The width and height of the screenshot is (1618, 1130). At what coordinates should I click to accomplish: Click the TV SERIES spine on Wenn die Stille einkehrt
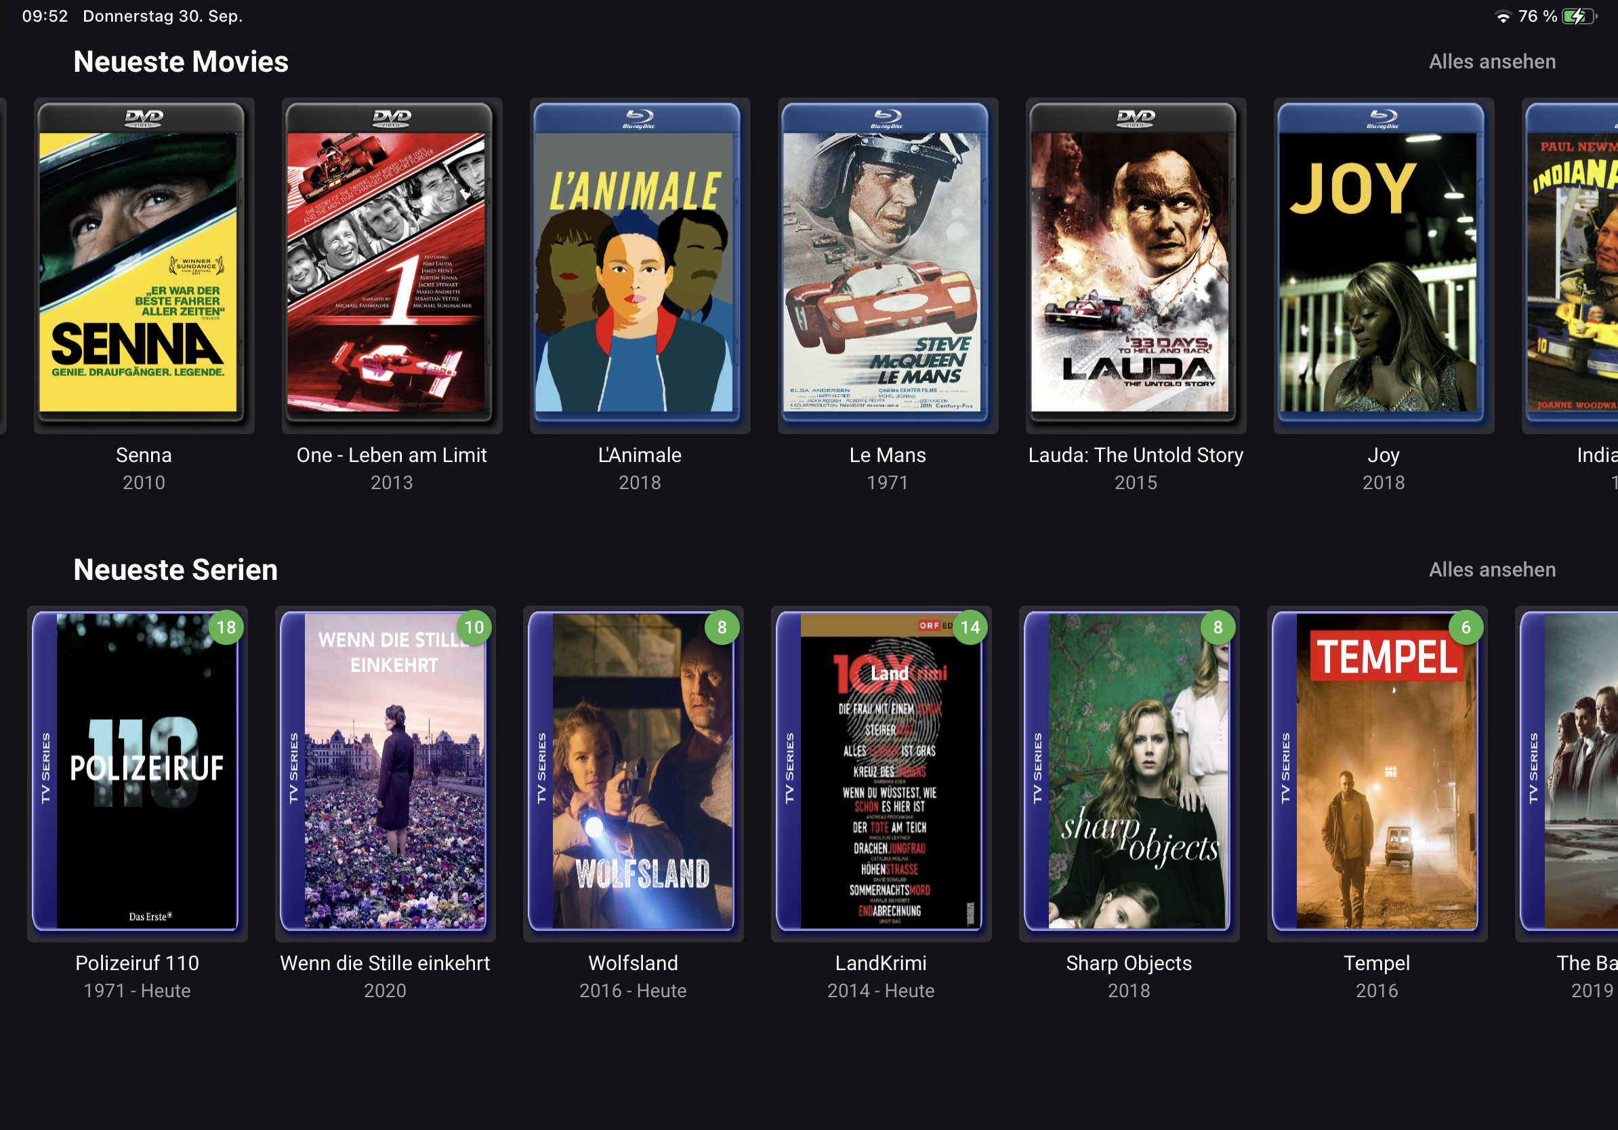click(x=294, y=768)
